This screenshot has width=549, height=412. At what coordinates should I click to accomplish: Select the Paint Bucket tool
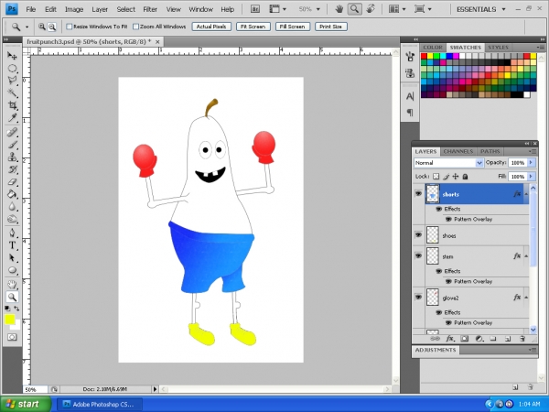pyautogui.click(x=12, y=194)
